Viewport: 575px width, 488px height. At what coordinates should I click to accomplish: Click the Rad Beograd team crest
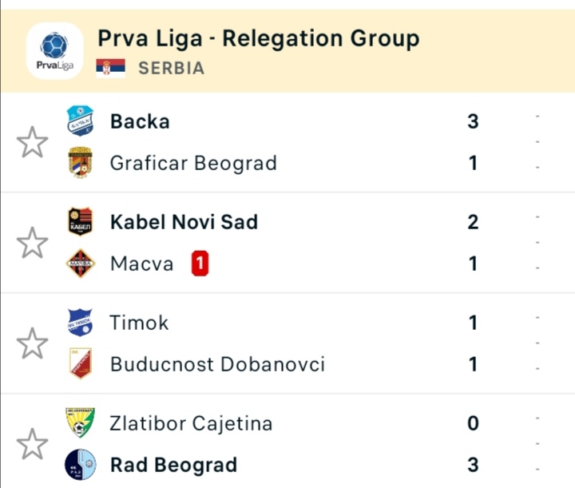click(80, 465)
